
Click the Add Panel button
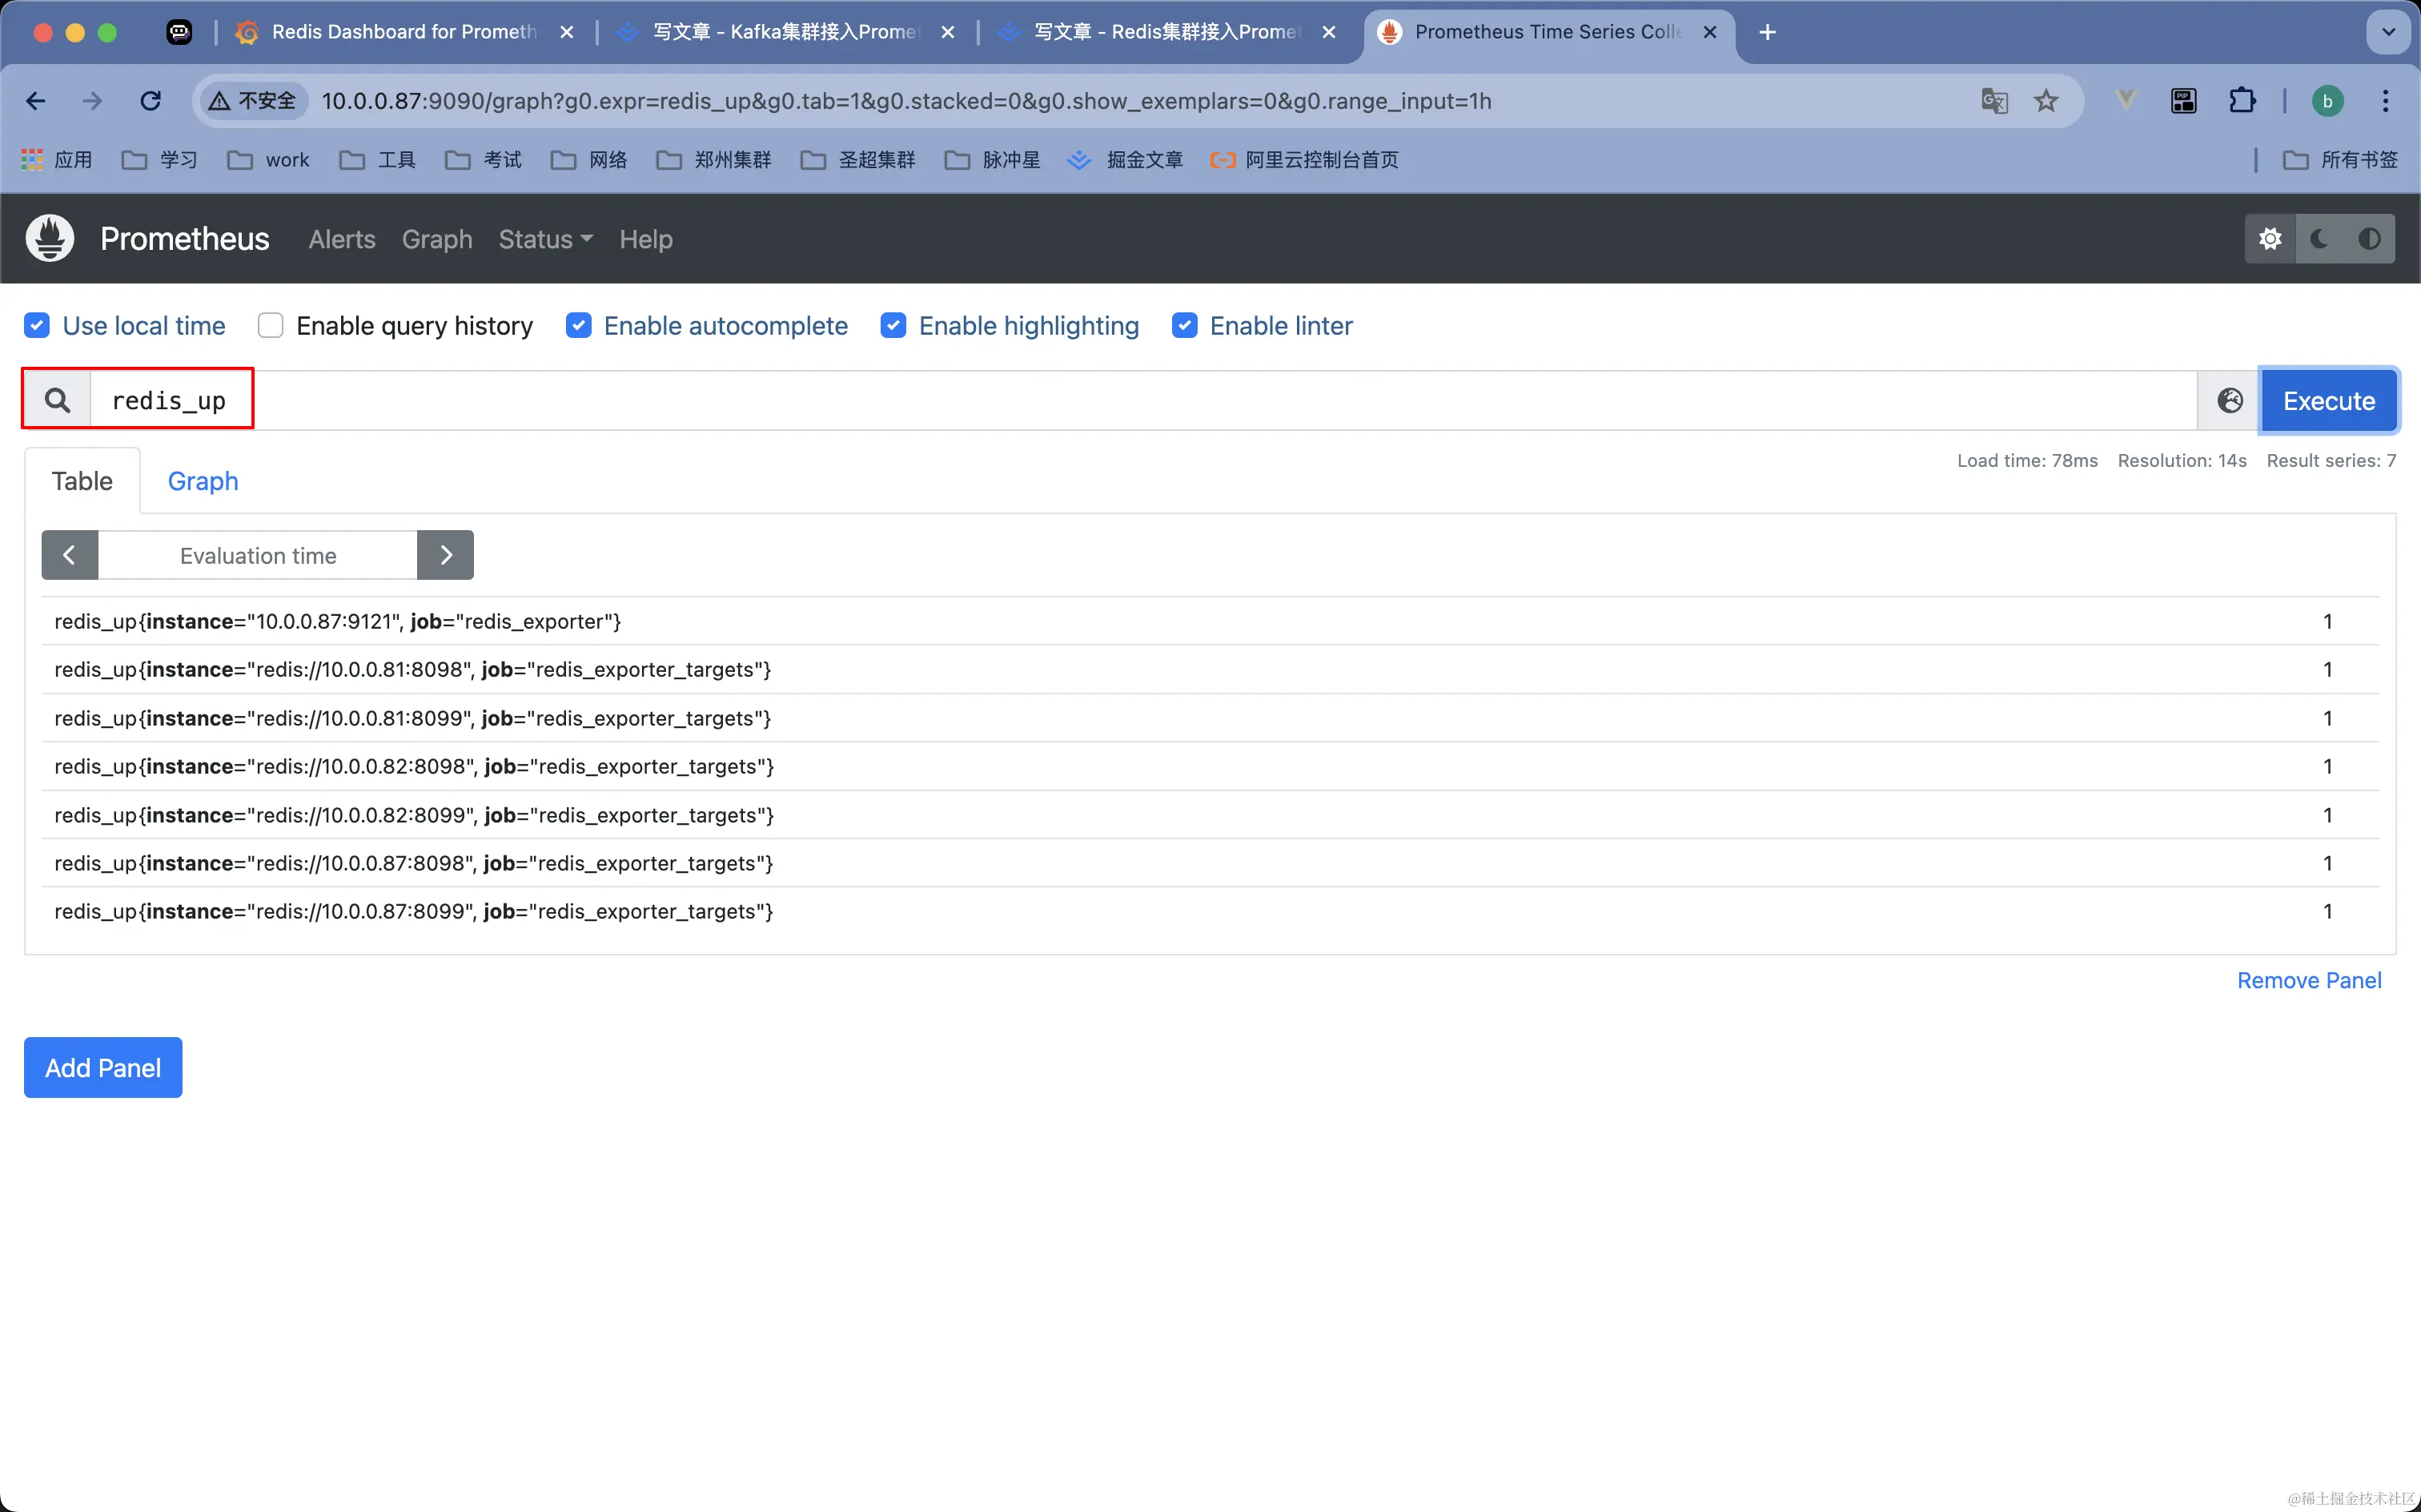pos(103,1067)
